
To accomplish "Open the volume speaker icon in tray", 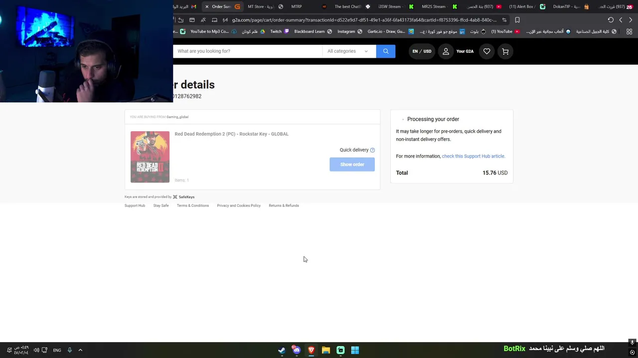I will (36, 350).
